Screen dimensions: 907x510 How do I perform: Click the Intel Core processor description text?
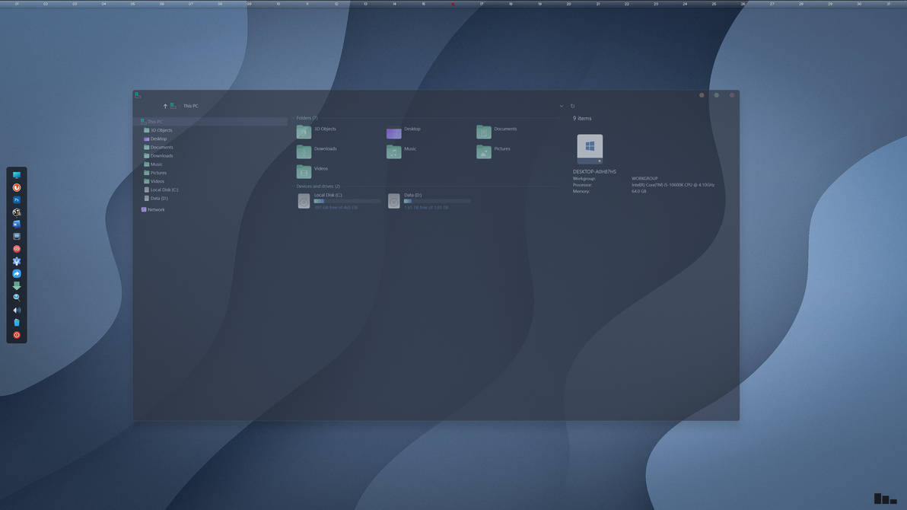click(x=673, y=185)
